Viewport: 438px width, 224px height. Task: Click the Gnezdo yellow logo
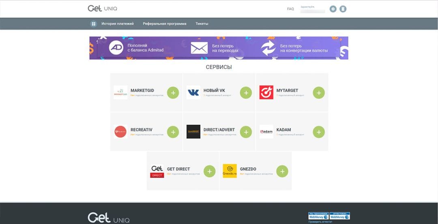pos(230,171)
